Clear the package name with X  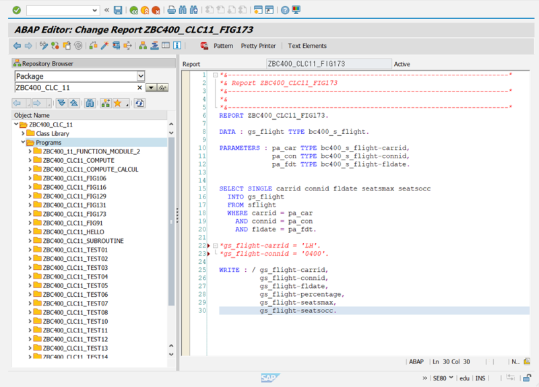(139, 87)
